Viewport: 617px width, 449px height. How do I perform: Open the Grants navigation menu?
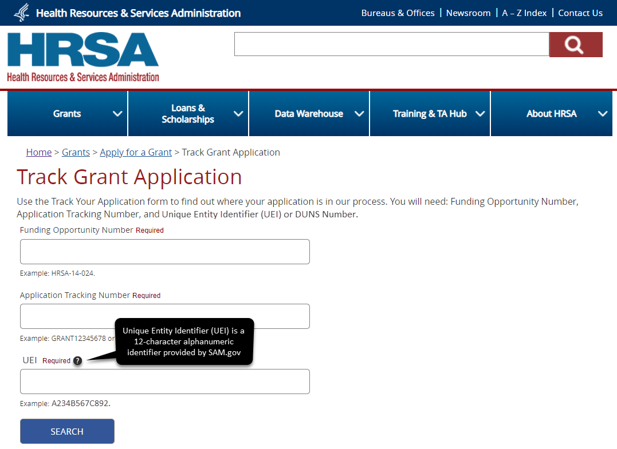tap(67, 113)
